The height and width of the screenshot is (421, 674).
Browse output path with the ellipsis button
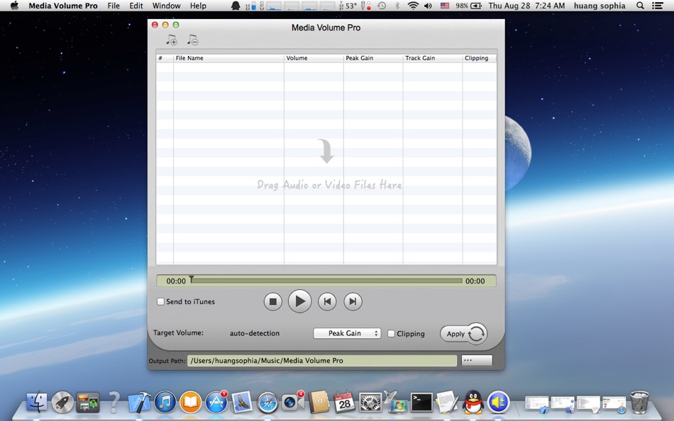[477, 361]
